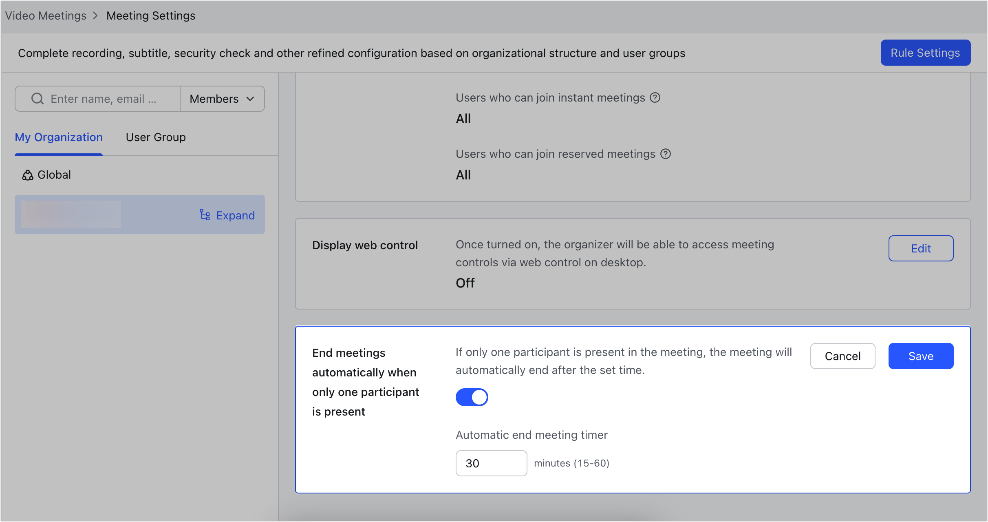Switch to User Group tab
Viewport: 988px width, 522px height.
click(x=156, y=137)
